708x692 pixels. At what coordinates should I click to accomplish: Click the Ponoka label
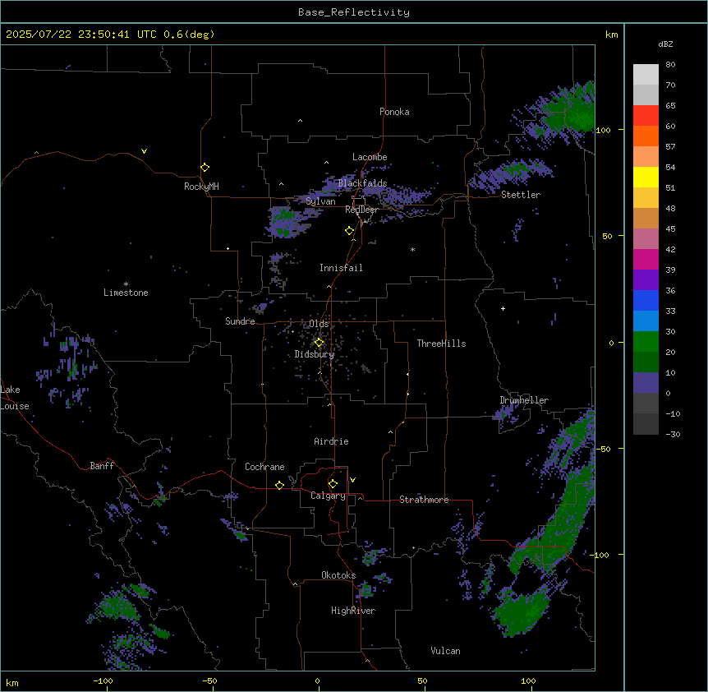[x=394, y=112]
